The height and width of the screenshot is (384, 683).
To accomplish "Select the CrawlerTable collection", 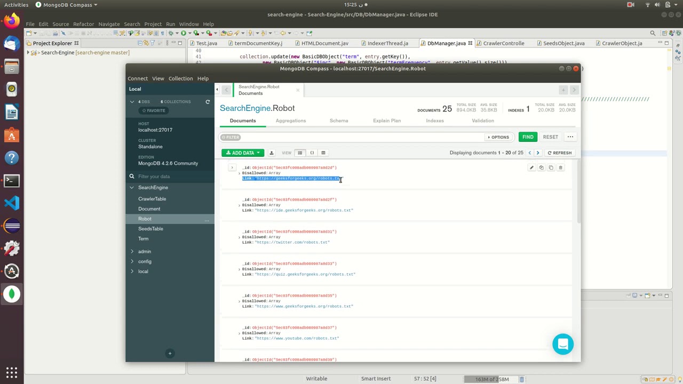I will click(x=152, y=199).
